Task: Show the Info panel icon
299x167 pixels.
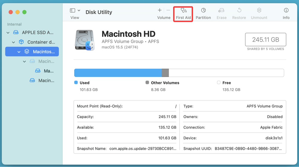Action: pos(286,10)
